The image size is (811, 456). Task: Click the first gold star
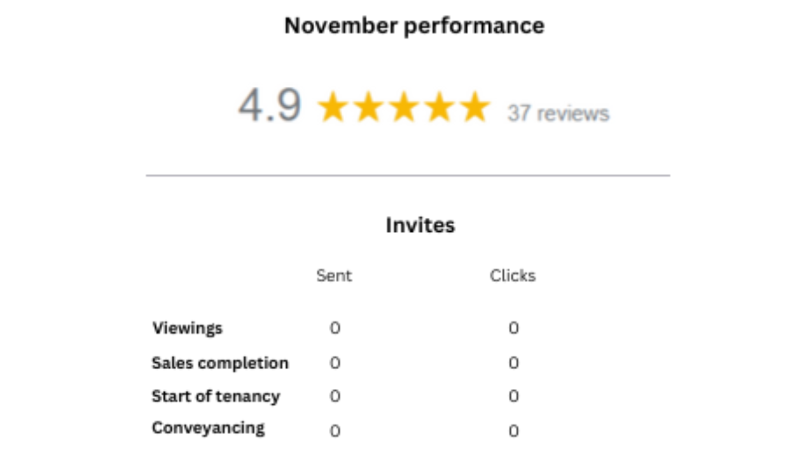332,106
